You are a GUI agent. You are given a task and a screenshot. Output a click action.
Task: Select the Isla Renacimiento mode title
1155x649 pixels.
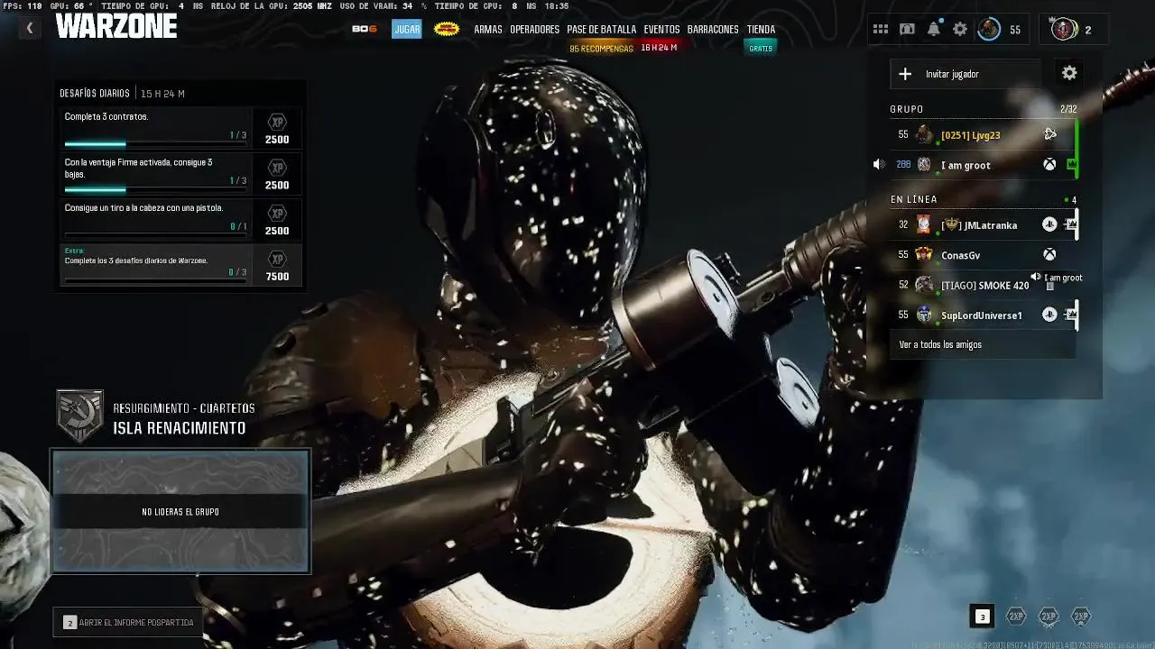coord(180,428)
